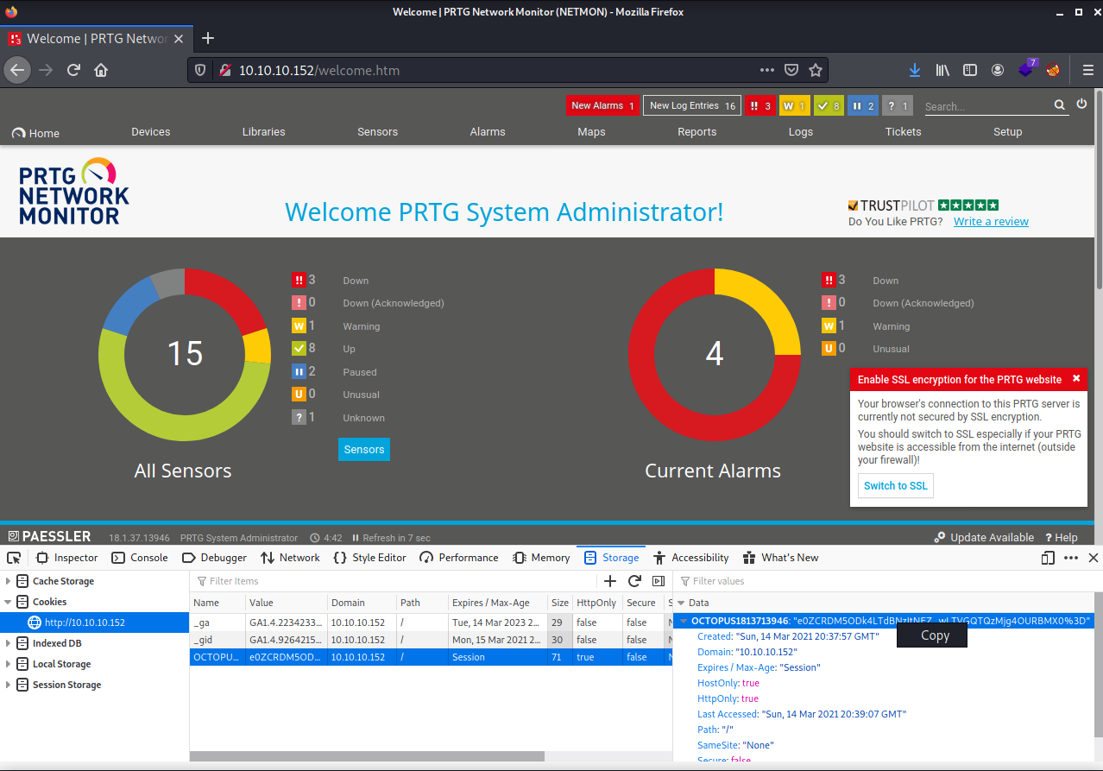This screenshot has width=1103, height=771.
Task: Expand the Session Storage tree node
Action: 9,685
